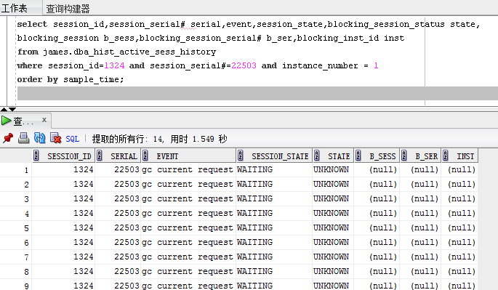
Task: Click the SESSION_STATE column header
Action: pyautogui.click(x=280, y=156)
